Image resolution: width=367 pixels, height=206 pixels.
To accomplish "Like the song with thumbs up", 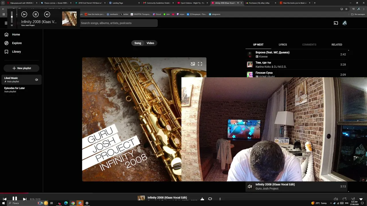I will 202,199.
